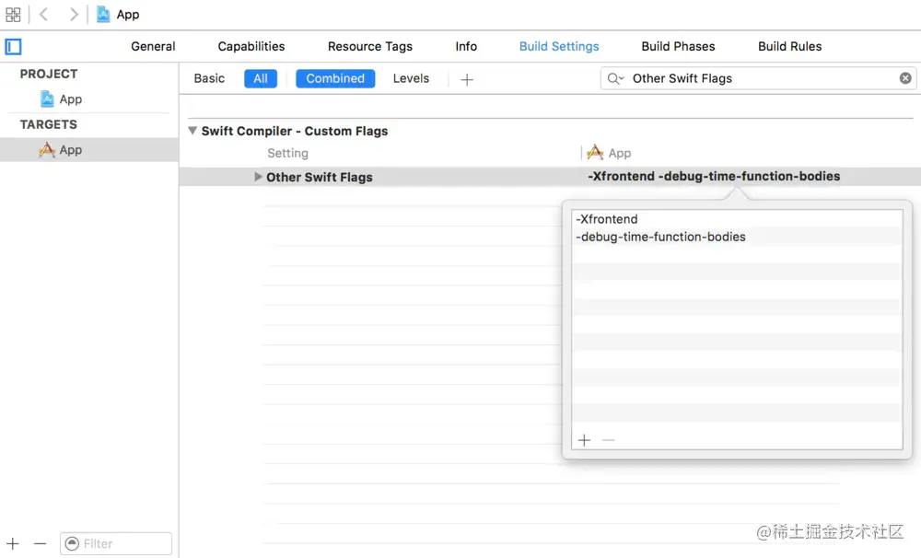Add a new flag in popover

point(584,440)
